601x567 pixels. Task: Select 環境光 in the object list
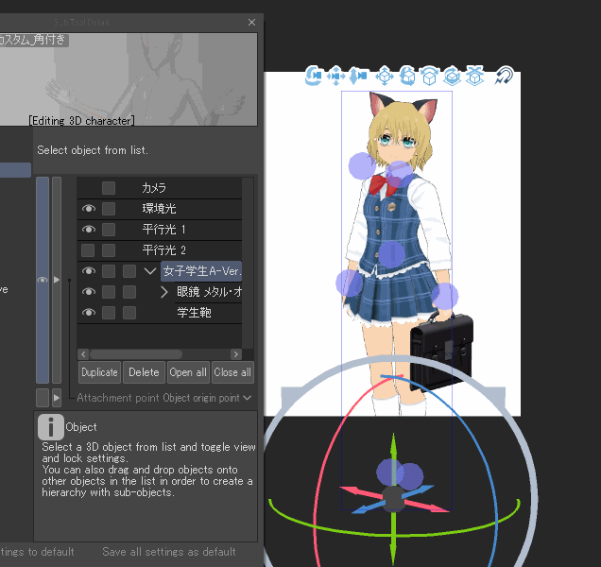[x=159, y=209]
